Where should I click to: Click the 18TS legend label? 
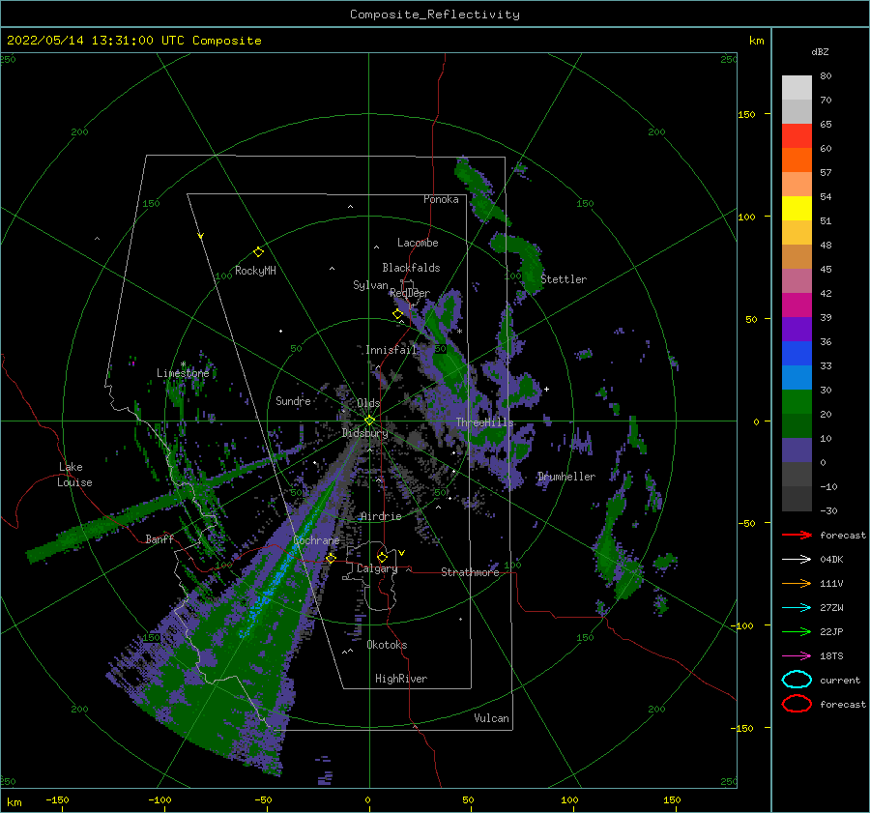831,656
